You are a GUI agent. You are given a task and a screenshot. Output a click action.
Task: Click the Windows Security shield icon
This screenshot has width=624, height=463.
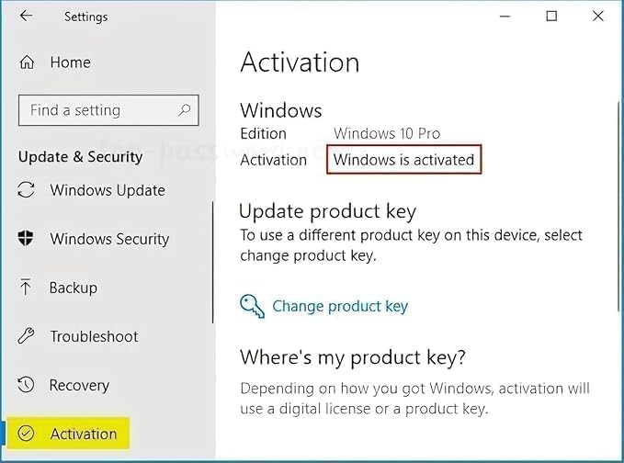point(27,239)
